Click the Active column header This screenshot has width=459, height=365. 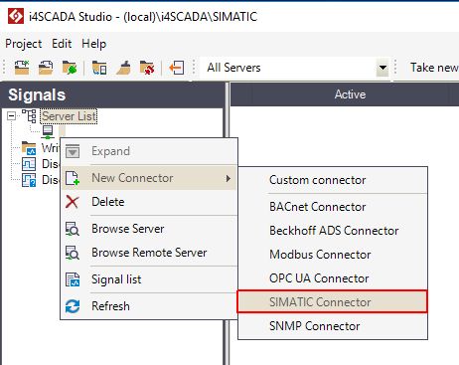(350, 94)
